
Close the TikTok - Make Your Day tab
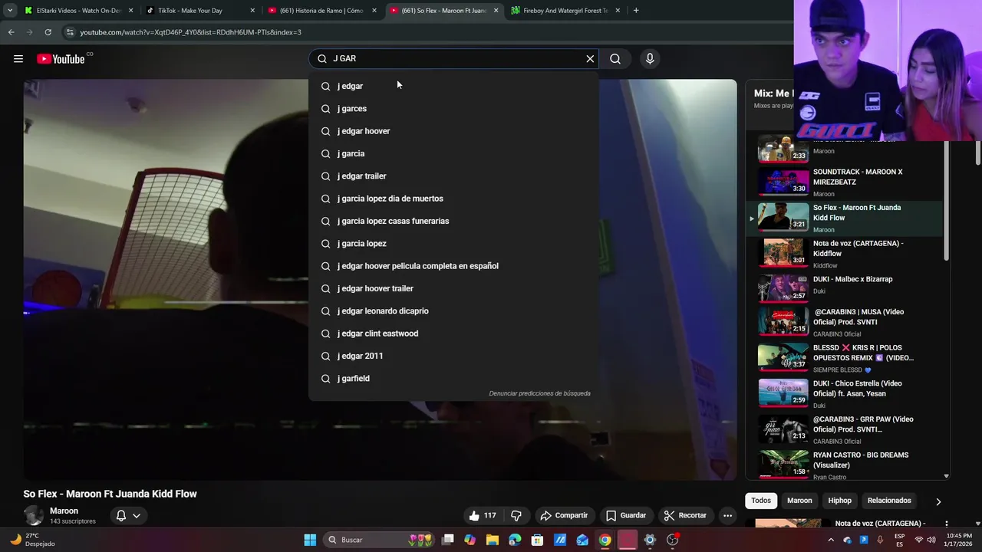252,11
